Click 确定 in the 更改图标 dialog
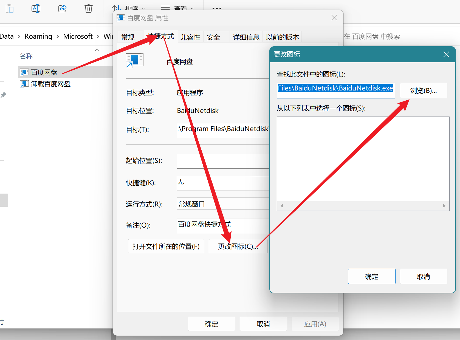The width and height of the screenshot is (460, 340). click(372, 276)
